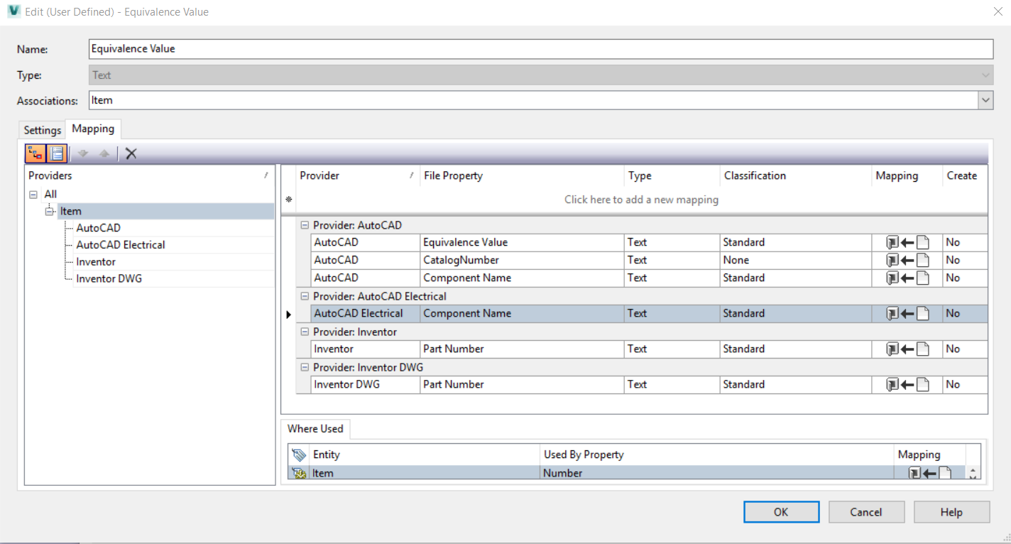Switch to list view using toolbar icon
Image resolution: width=1011 pixels, height=544 pixels.
pyautogui.click(x=56, y=153)
